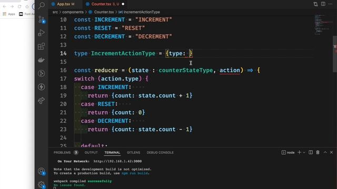The image size is (337, 189).
Task: Click line number 14 in the gutter
Action: [x=63, y=54]
